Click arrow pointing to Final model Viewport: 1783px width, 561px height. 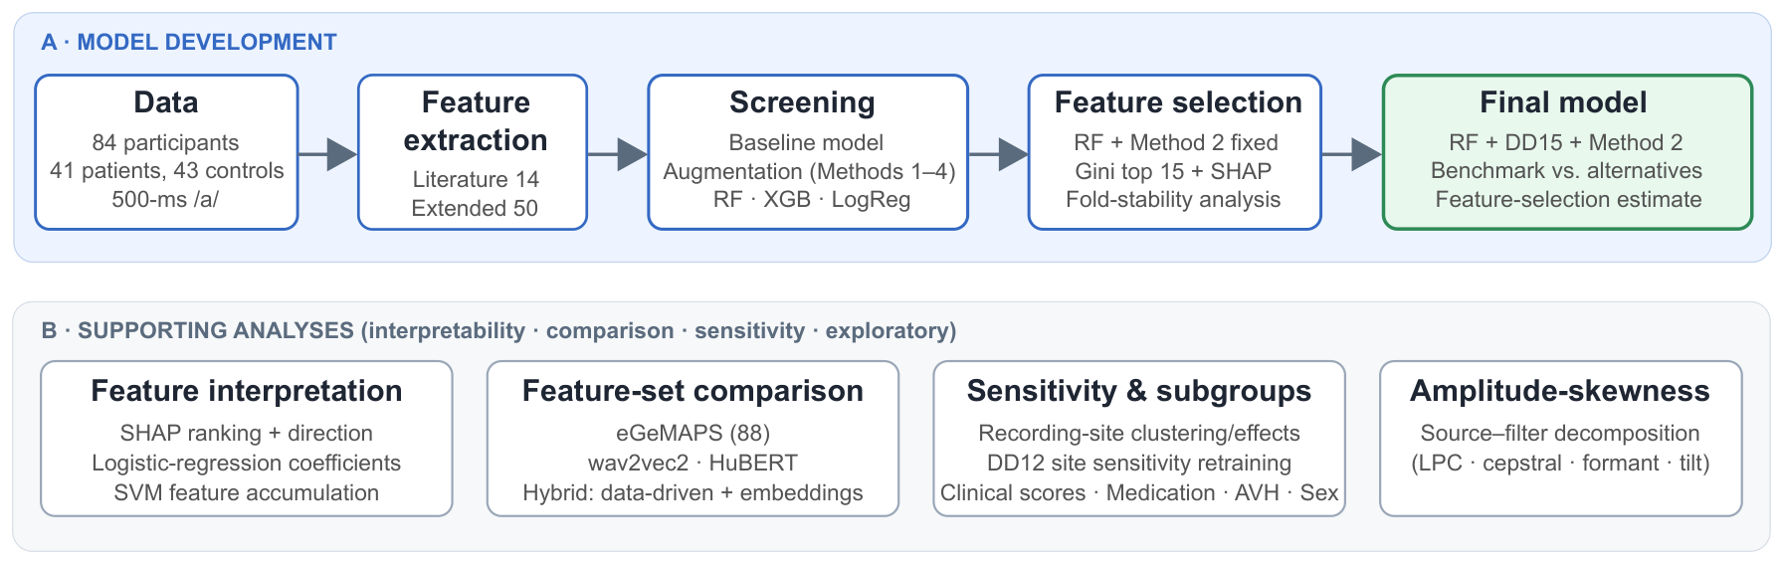1352,154
